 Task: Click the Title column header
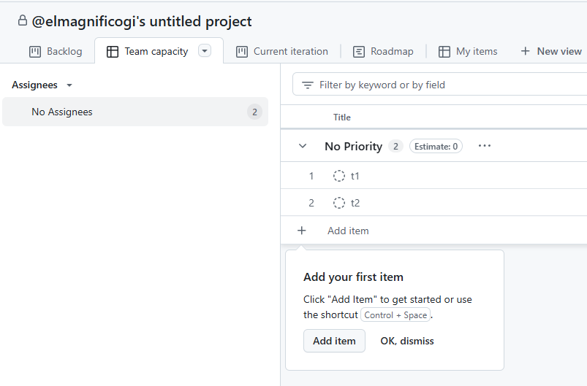[342, 117]
